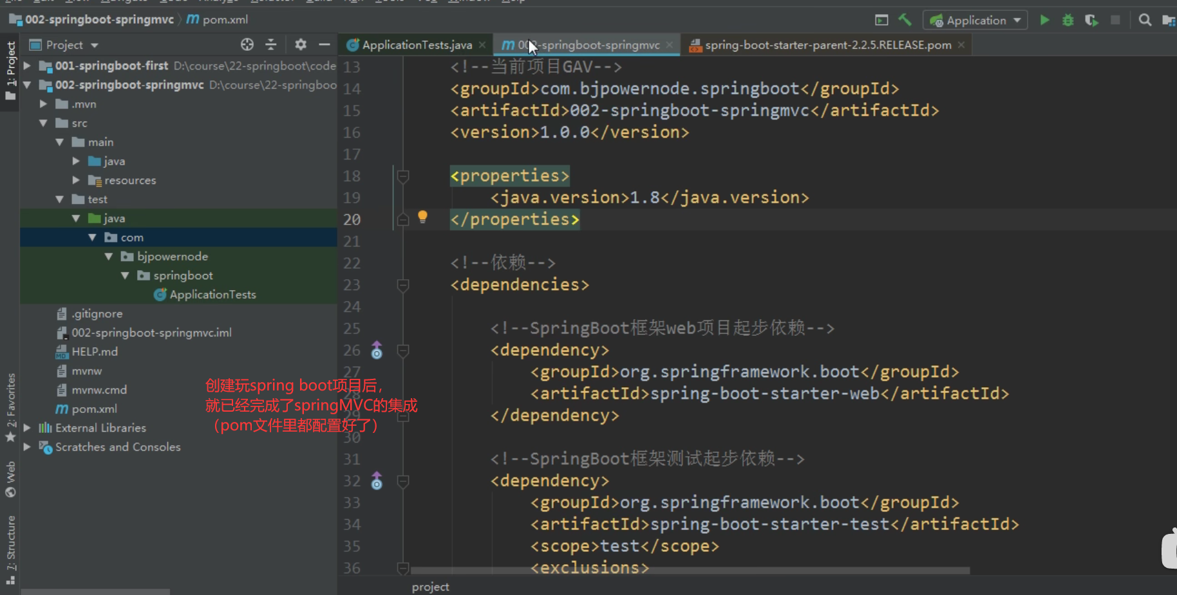Image resolution: width=1177 pixels, height=595 pixels.
Task: Click the gutter bean icon on line 32
Action: [377, 481]
